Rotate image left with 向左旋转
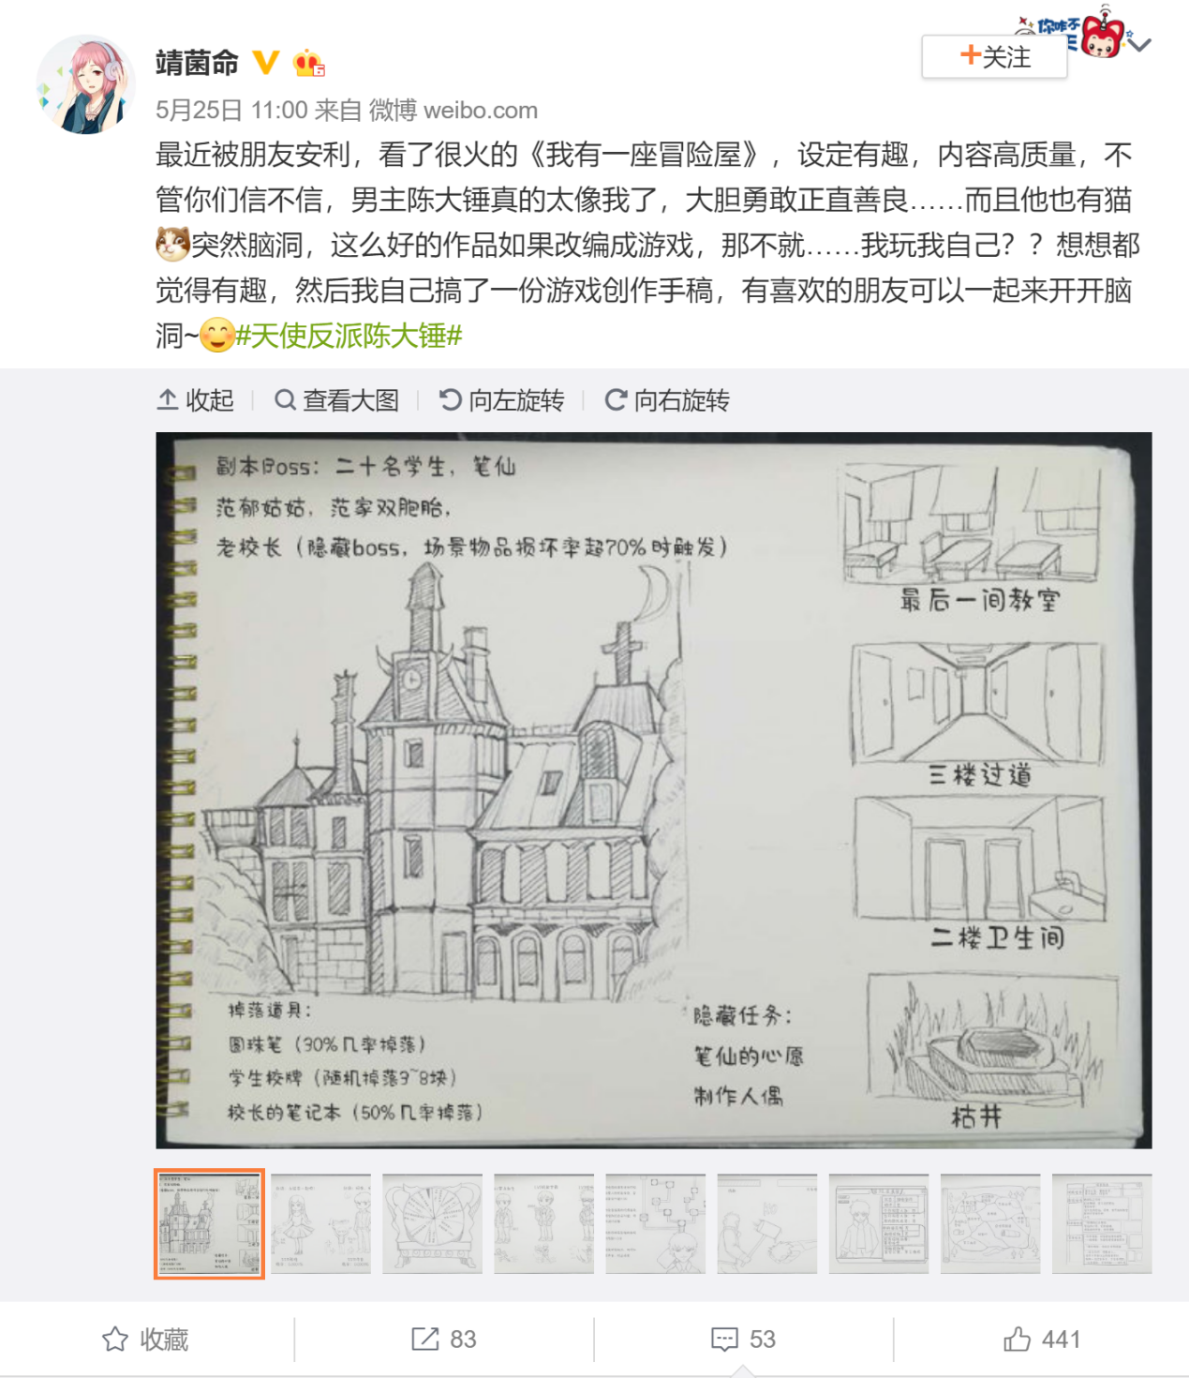 click(501, 400)
